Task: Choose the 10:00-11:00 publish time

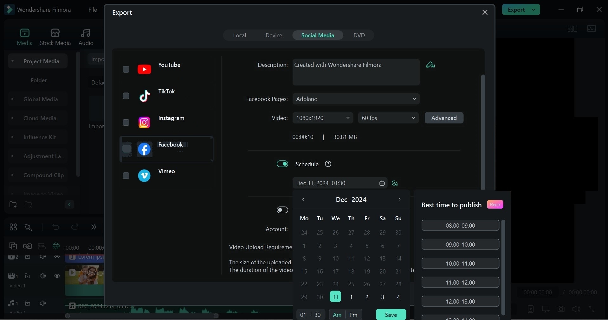Action: click(x=460, y=263)
